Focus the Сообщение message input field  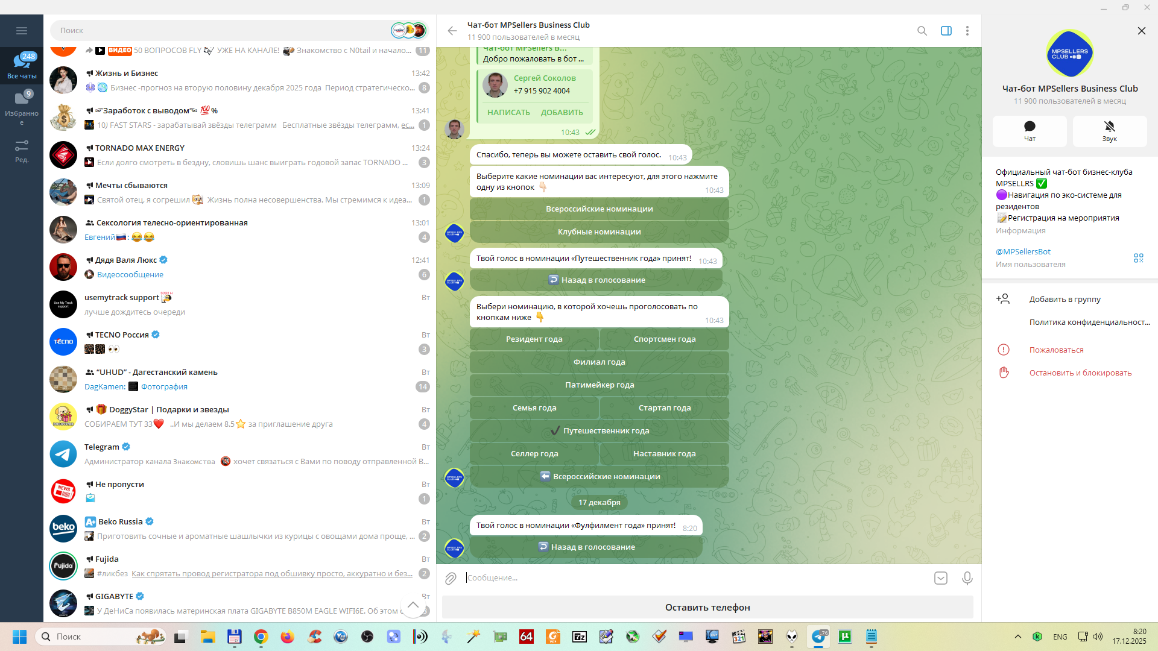pyautogui.click(x=694, y=578)
